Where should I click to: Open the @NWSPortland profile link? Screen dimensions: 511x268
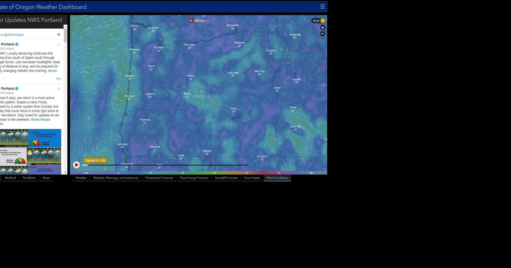pos(14,35)
